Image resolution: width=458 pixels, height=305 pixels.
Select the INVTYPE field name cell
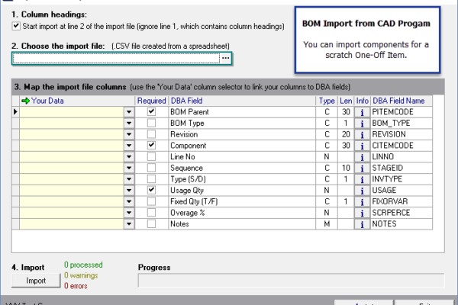coord(402,179)
